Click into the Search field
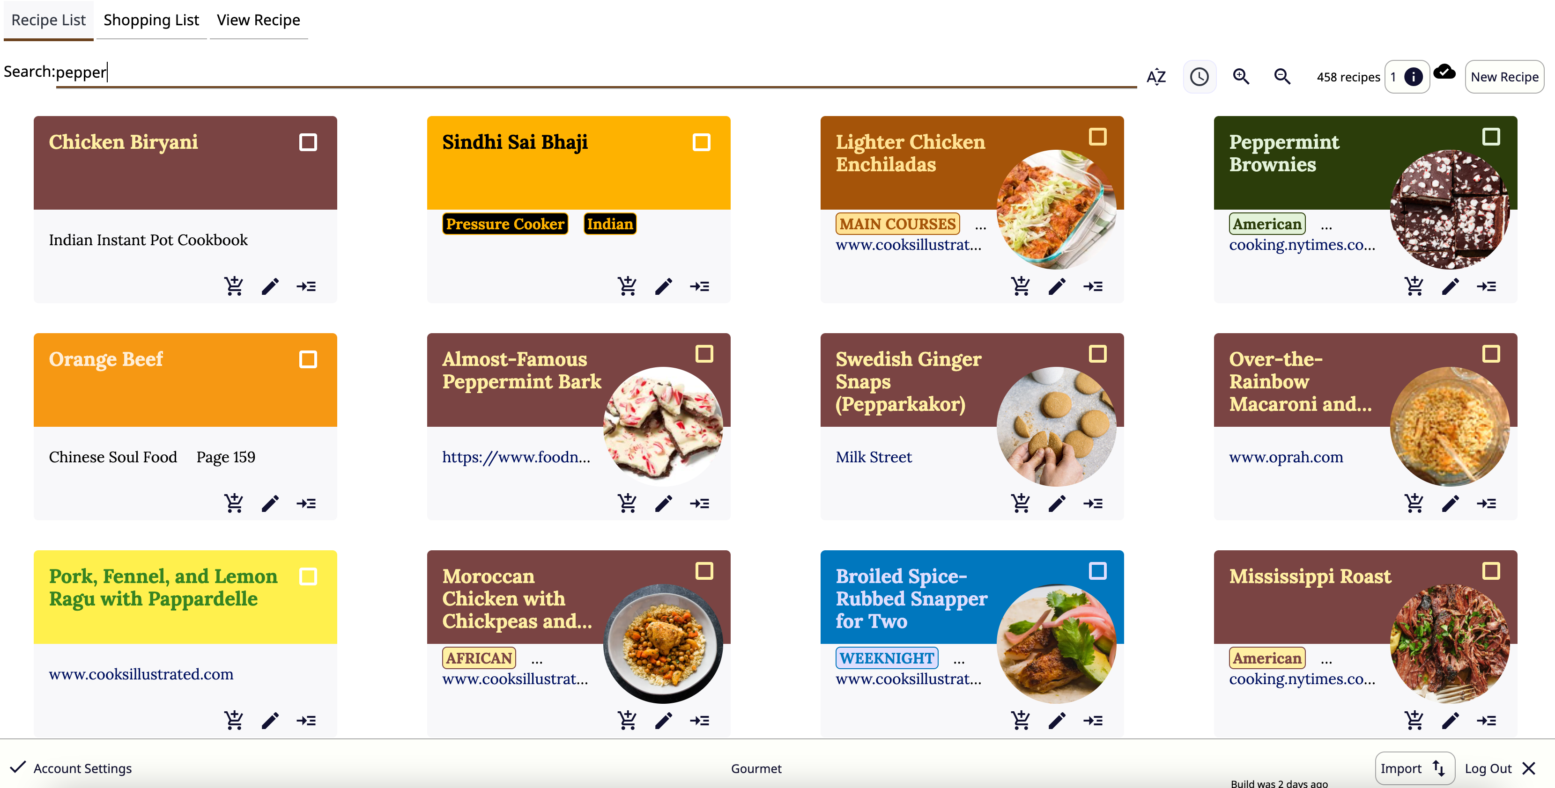1555x788 pixels. (596, 73)
